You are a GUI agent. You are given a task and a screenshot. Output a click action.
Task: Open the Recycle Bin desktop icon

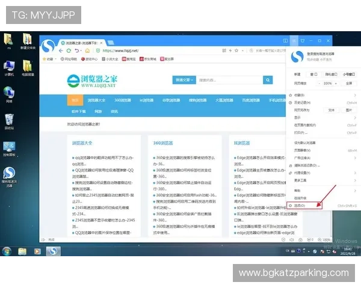click(x=9, y=121)
